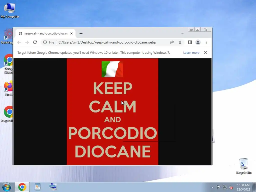
Task: Open Chrome side panel icon
Action: tap(190, 42)
